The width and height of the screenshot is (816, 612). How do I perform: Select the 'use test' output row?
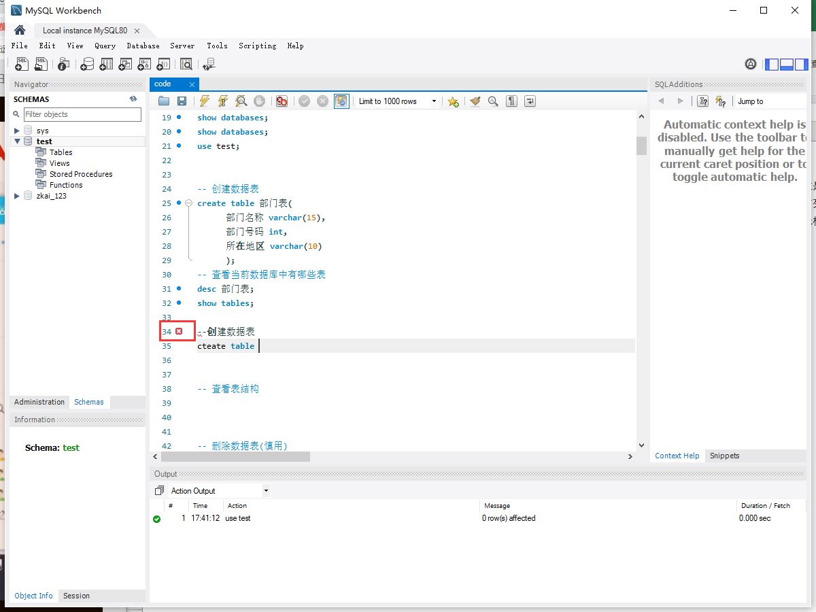click(x=479, y=518)
